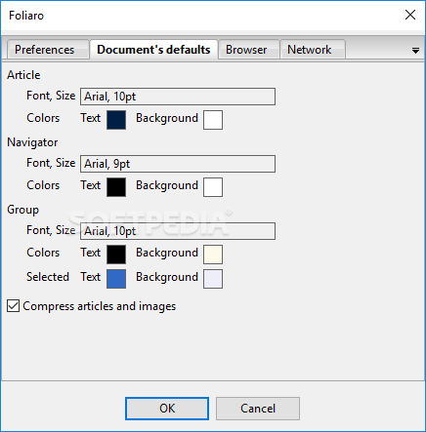Pick the Navigator background color swatch
The height and width of the screenshot is (432, 426).
tap(213, 187)
